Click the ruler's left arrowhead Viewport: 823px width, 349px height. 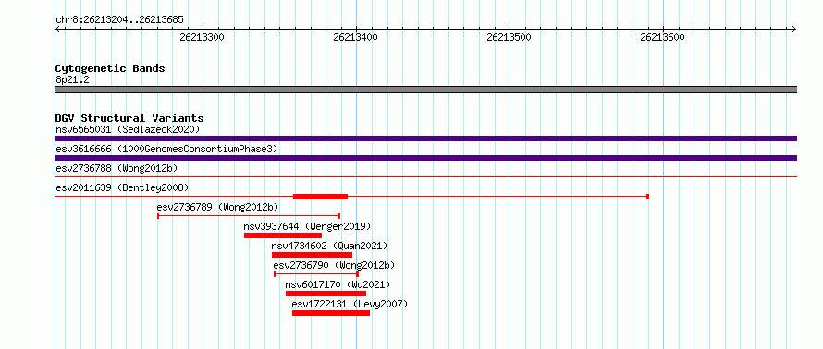(x=57, y=29)
